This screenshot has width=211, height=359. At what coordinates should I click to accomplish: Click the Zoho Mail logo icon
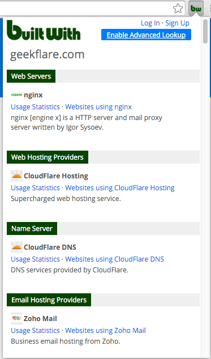(17, 318)
